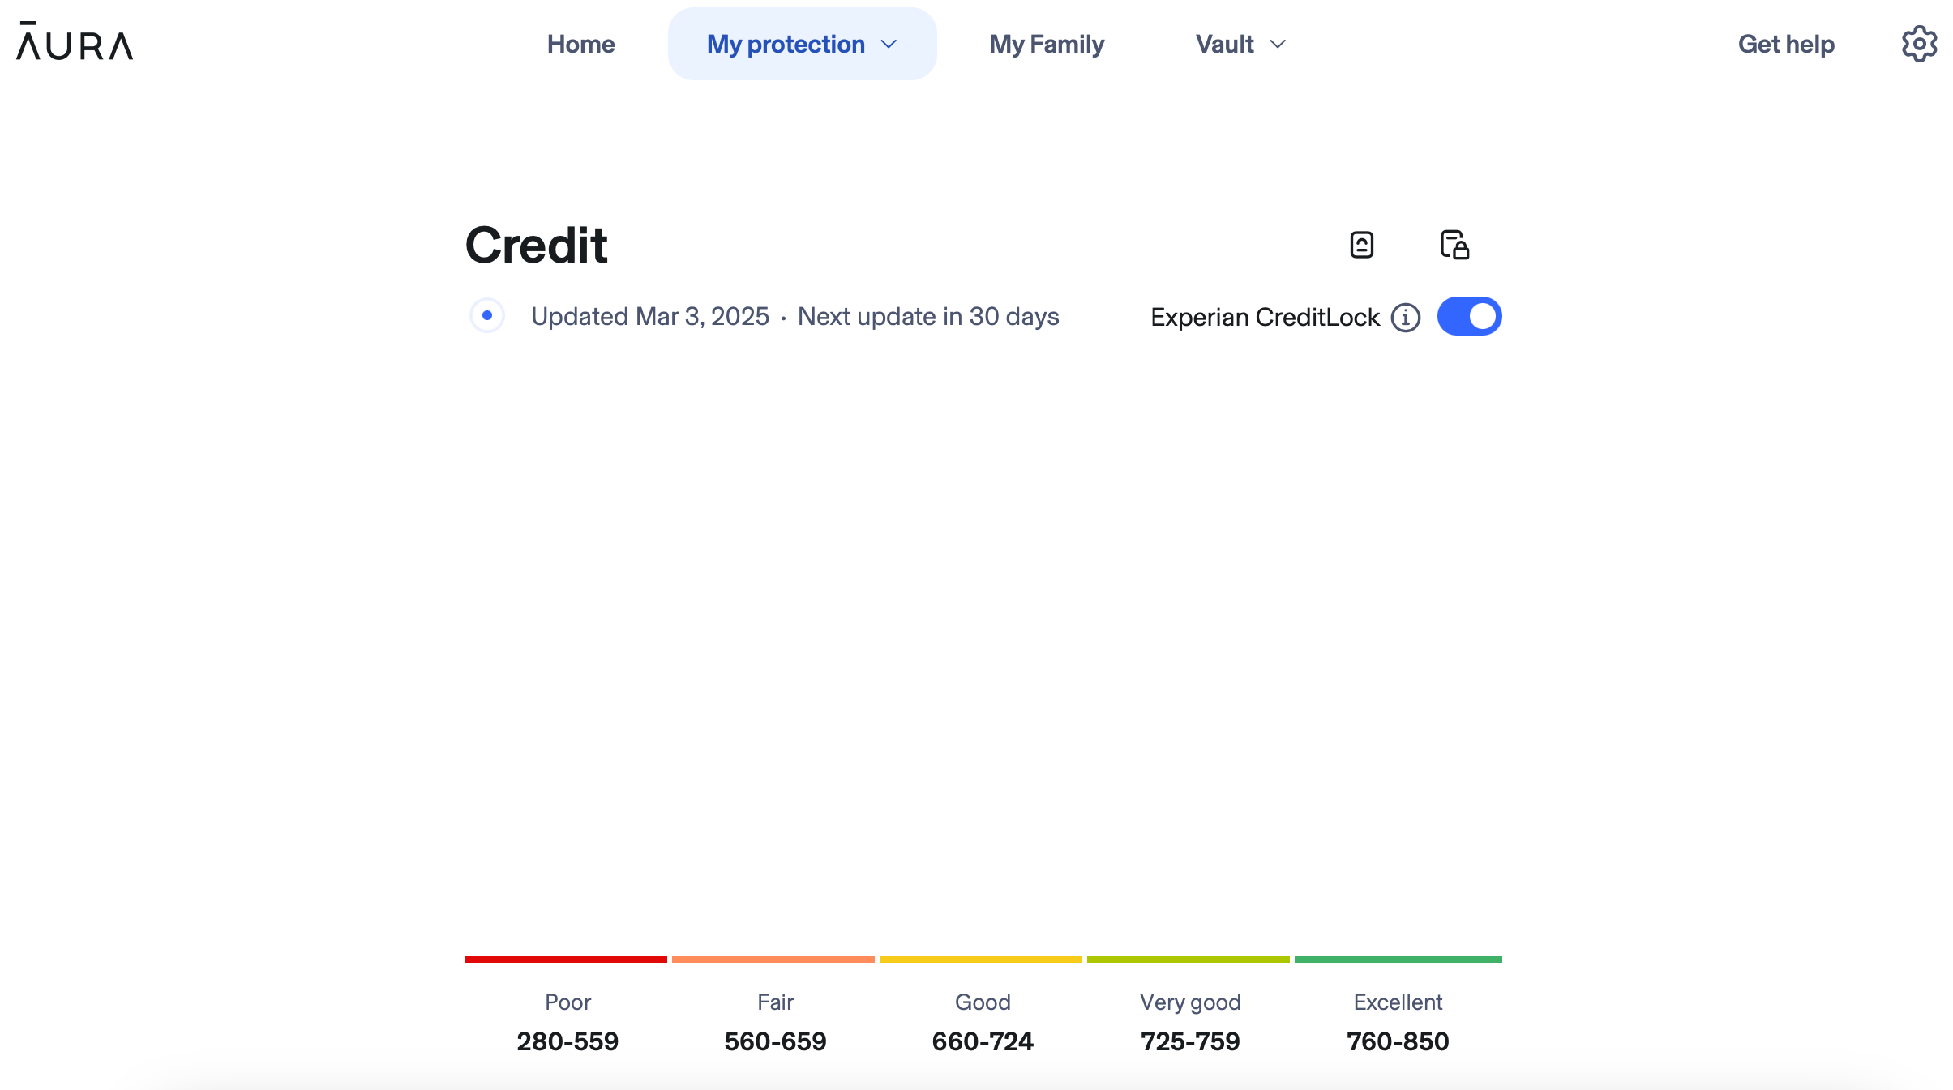Click the 'Poor' label
The height and width of the screenshot is (1090, 1953).
pos(567,1002)
